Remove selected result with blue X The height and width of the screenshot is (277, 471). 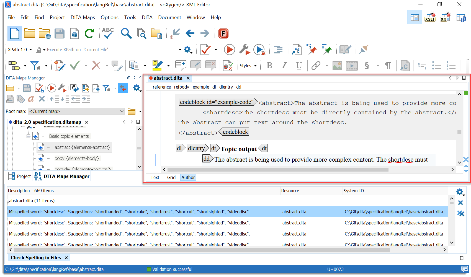click(460, 203)
